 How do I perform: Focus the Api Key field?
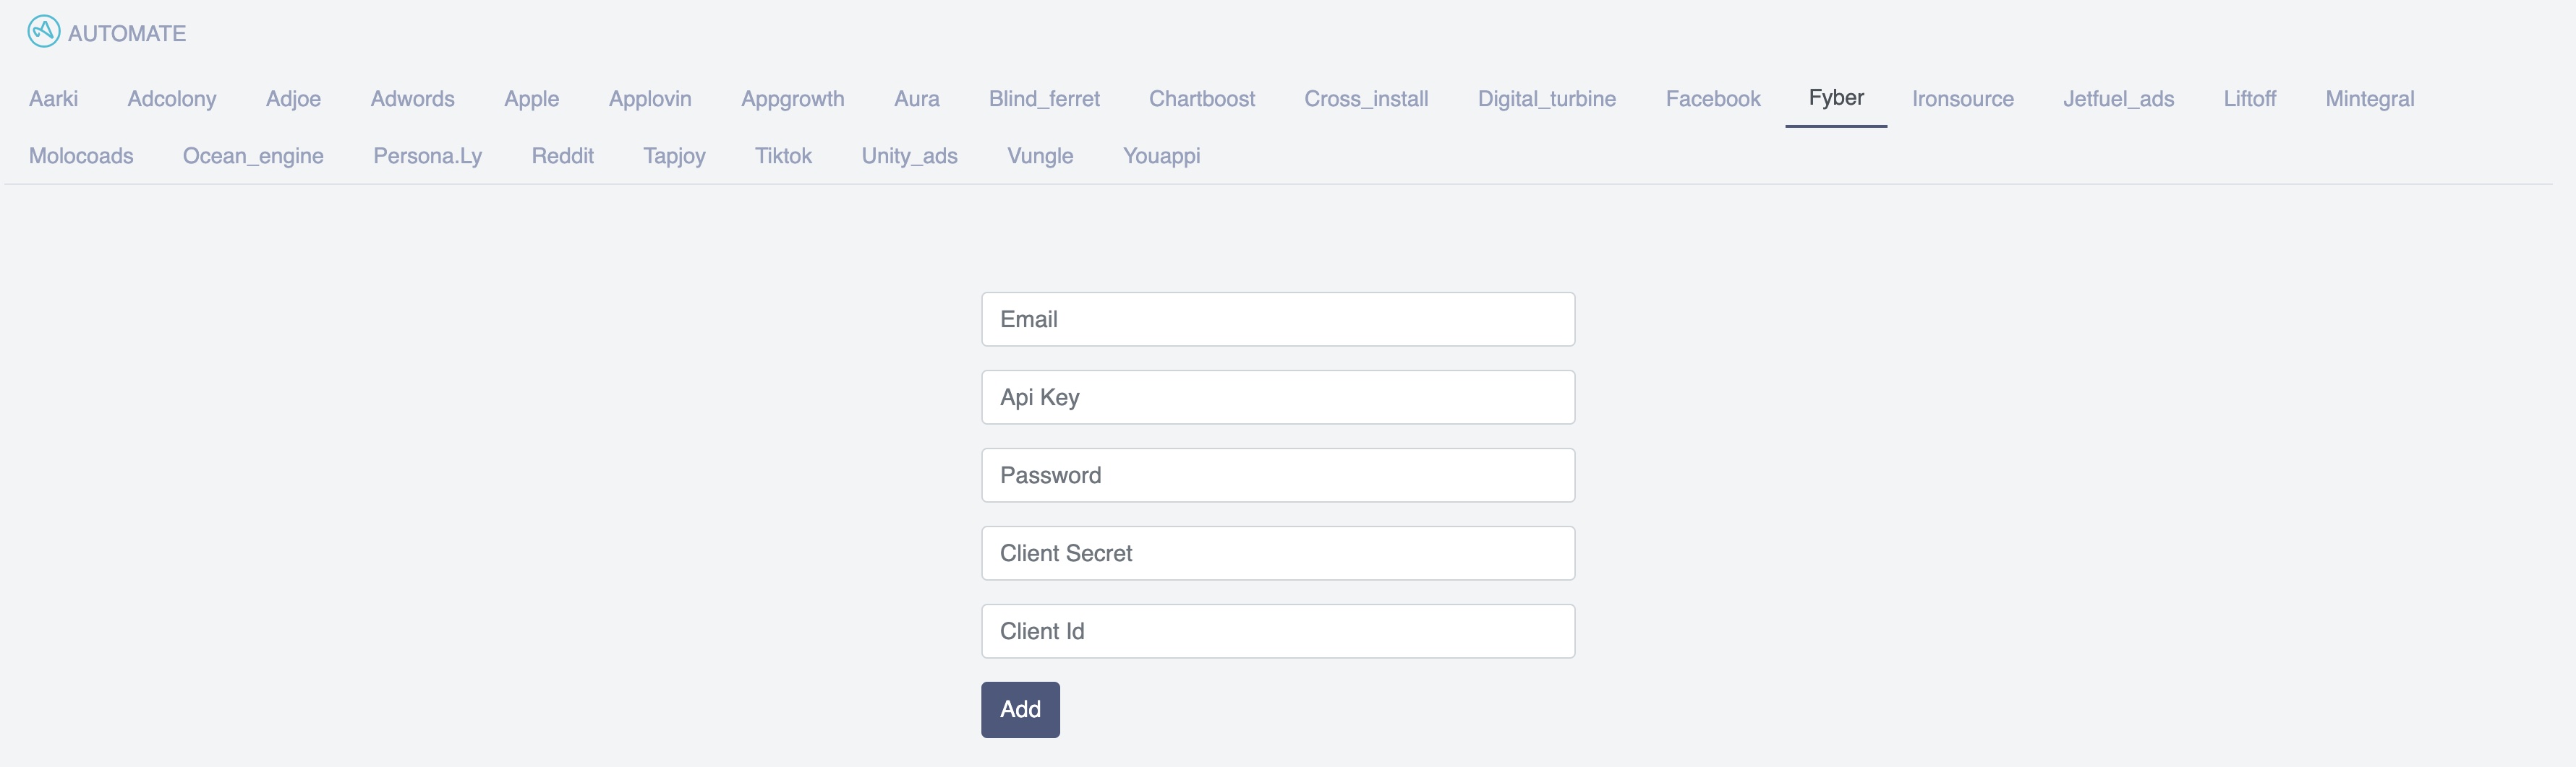coord(1278,397)
